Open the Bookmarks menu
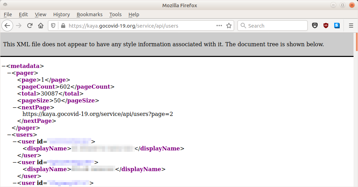Screen dimensions: 358x187 coord(89,14)
